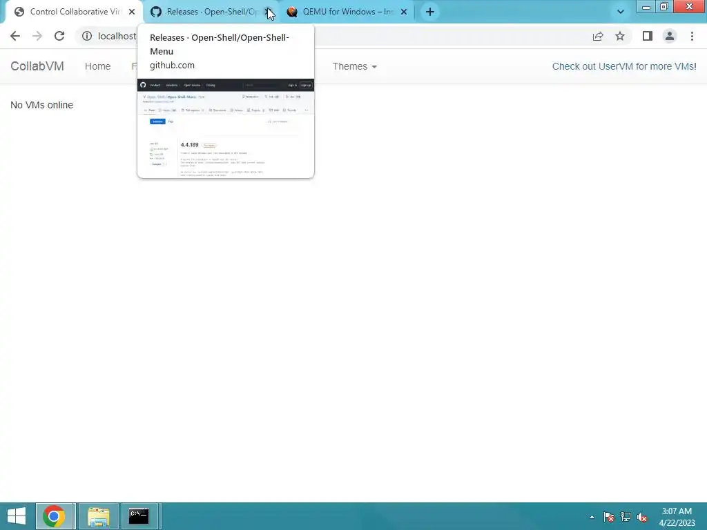Screen dimensions: 707x530
Task: View site information icon beside localhost
Action: [87, 36]
